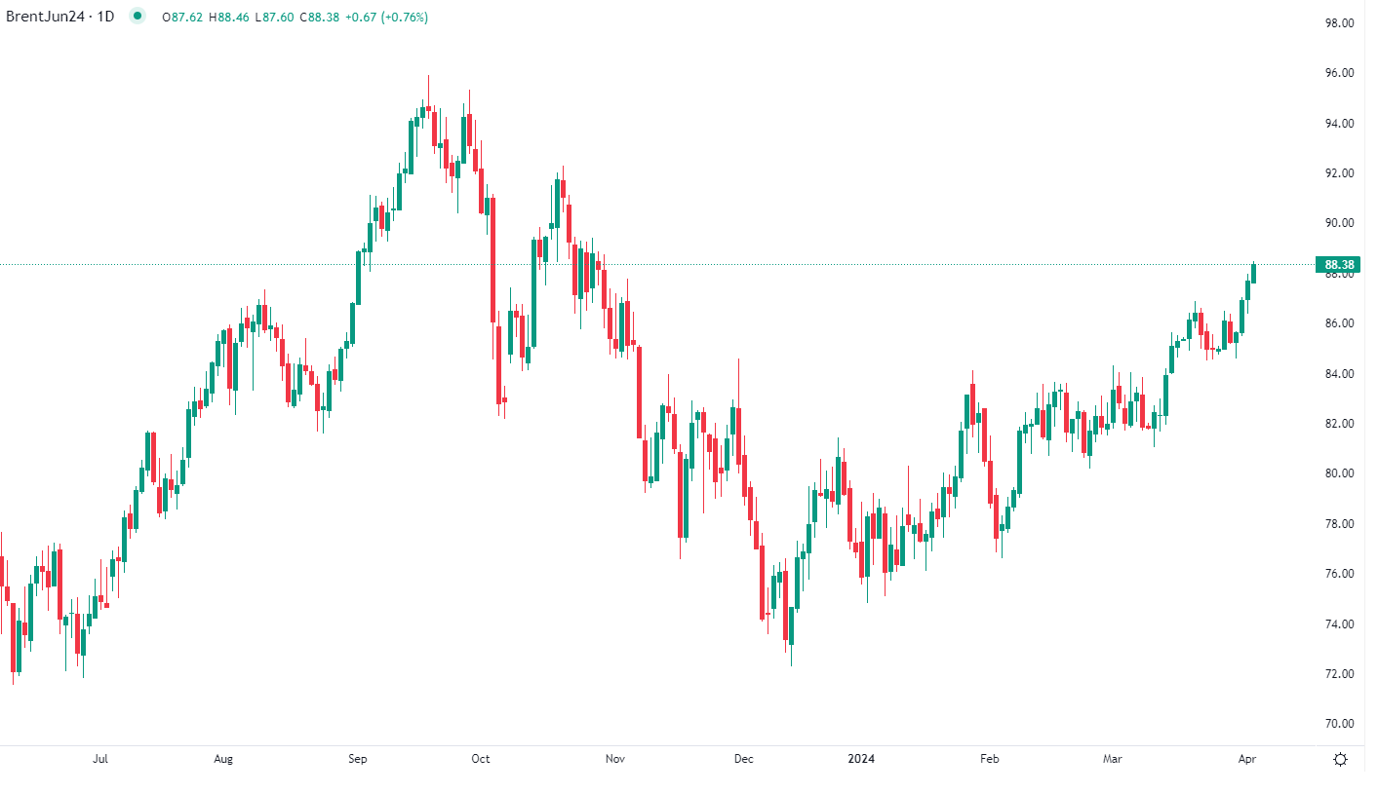Click the 2024 label on time axis
This screenshot has height=793, width=1378.
[x=861, y=759]
